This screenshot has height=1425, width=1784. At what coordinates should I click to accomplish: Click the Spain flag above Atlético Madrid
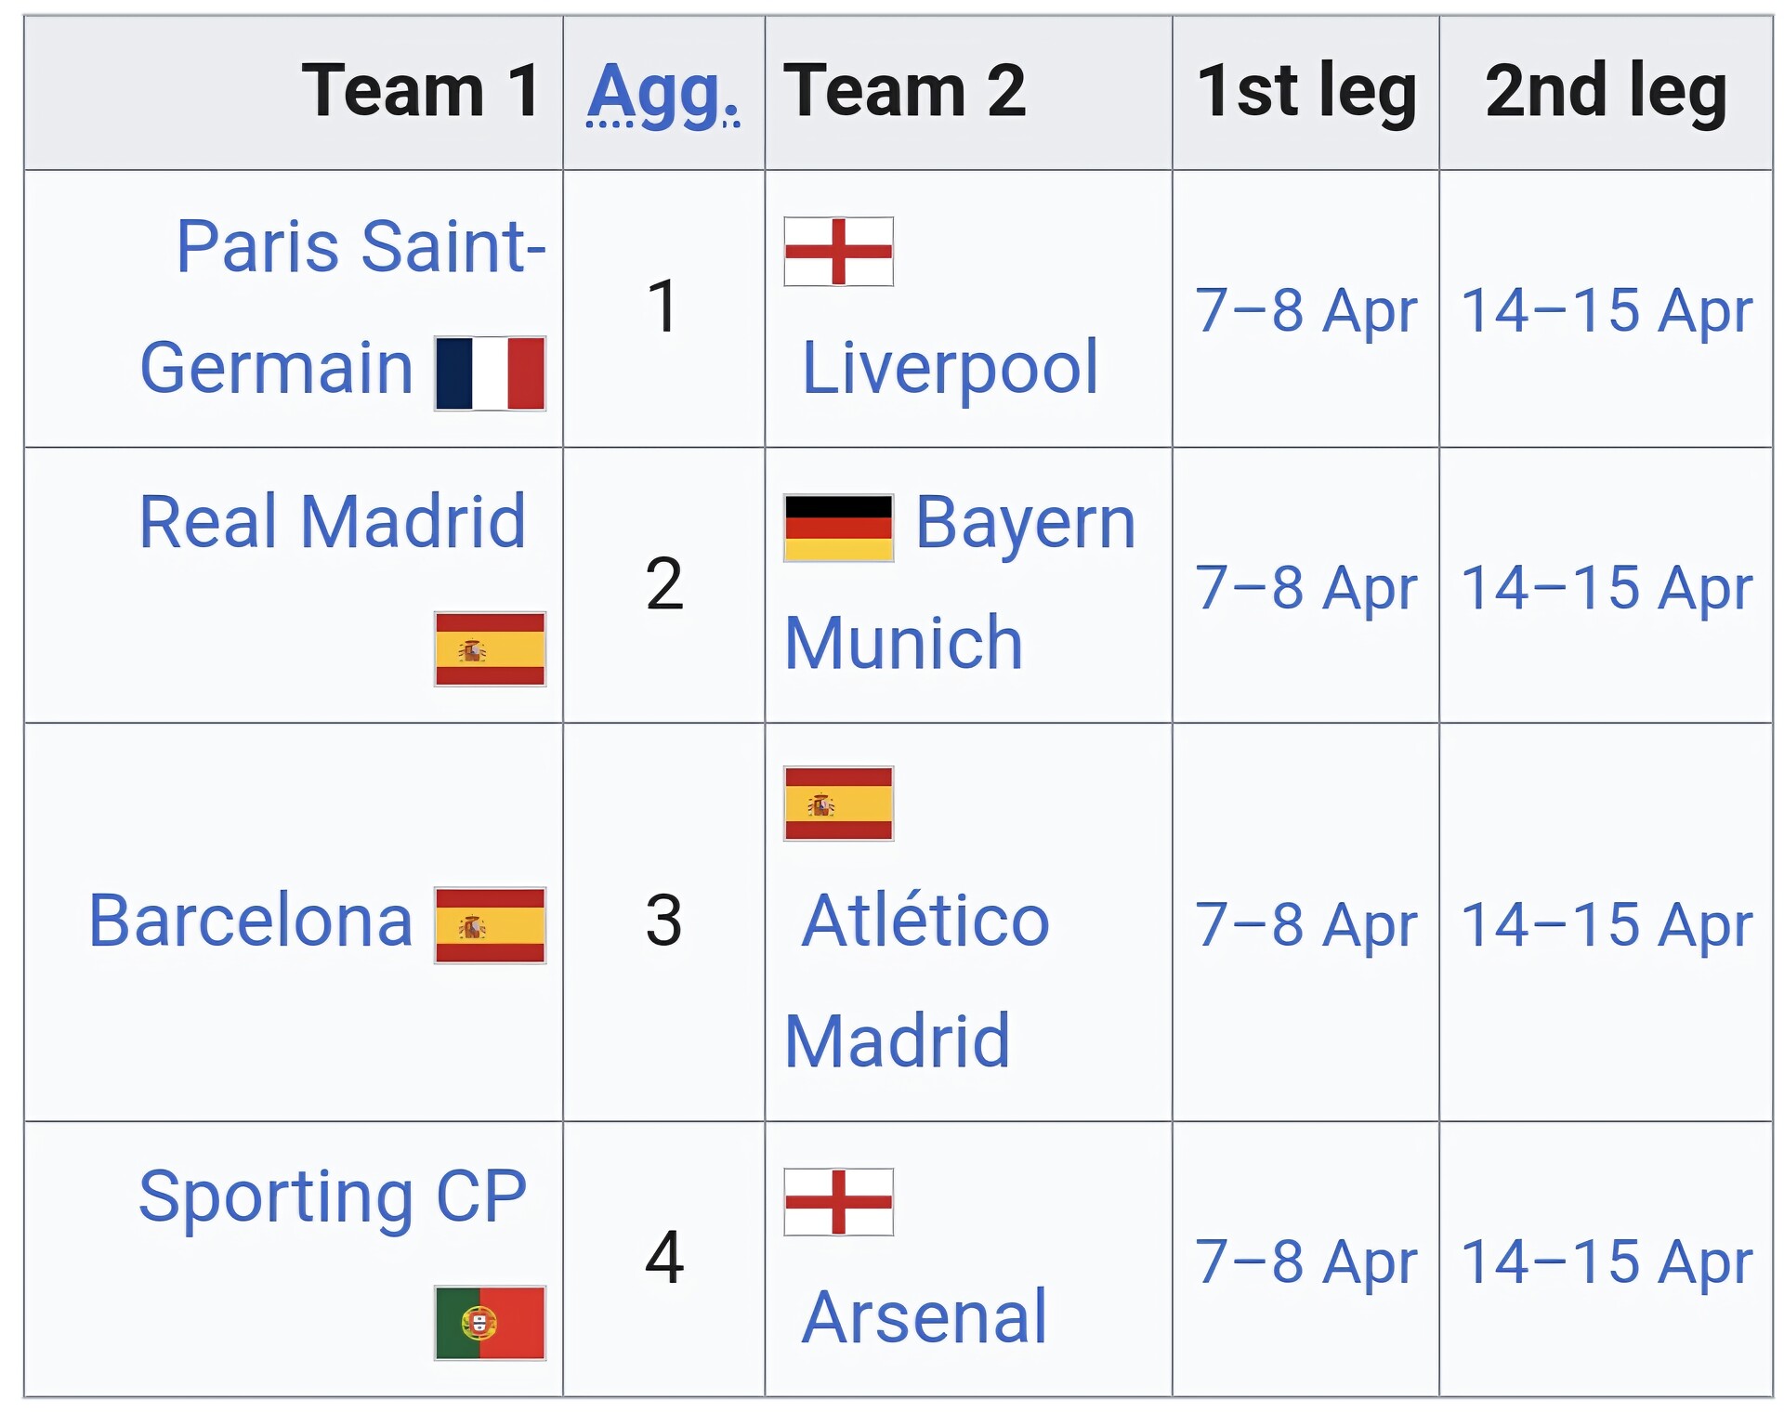[838, 804]
